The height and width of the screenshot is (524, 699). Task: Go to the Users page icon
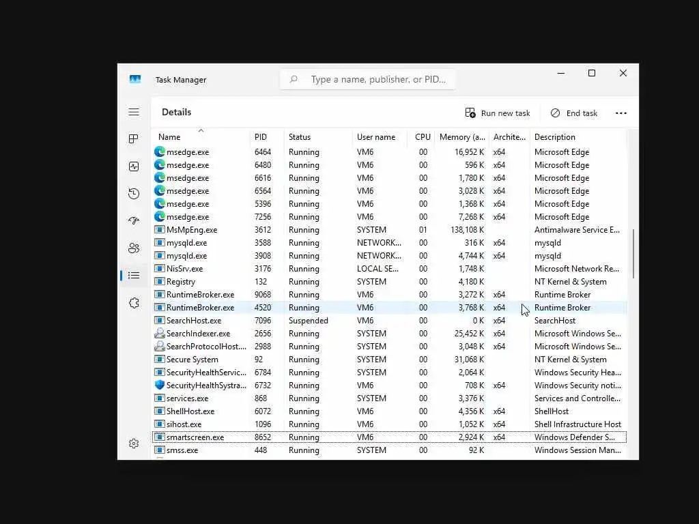tap(134, 248)
